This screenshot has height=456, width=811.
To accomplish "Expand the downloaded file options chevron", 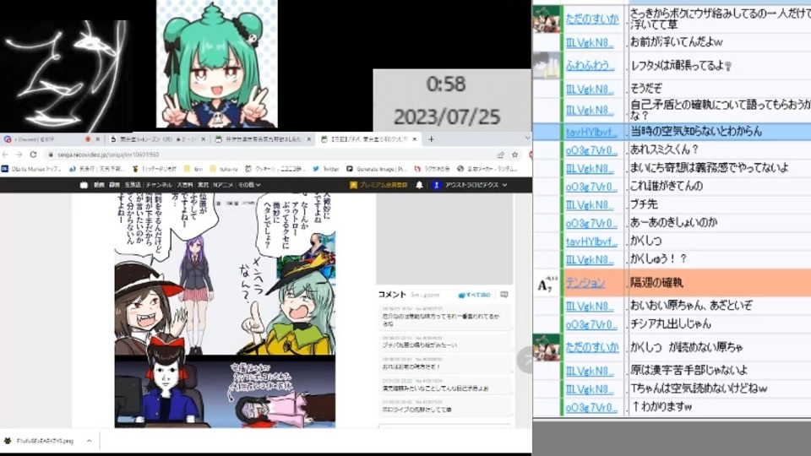I will (x=89, y=441).
